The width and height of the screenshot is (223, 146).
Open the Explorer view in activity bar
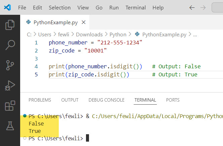point(10,25)
